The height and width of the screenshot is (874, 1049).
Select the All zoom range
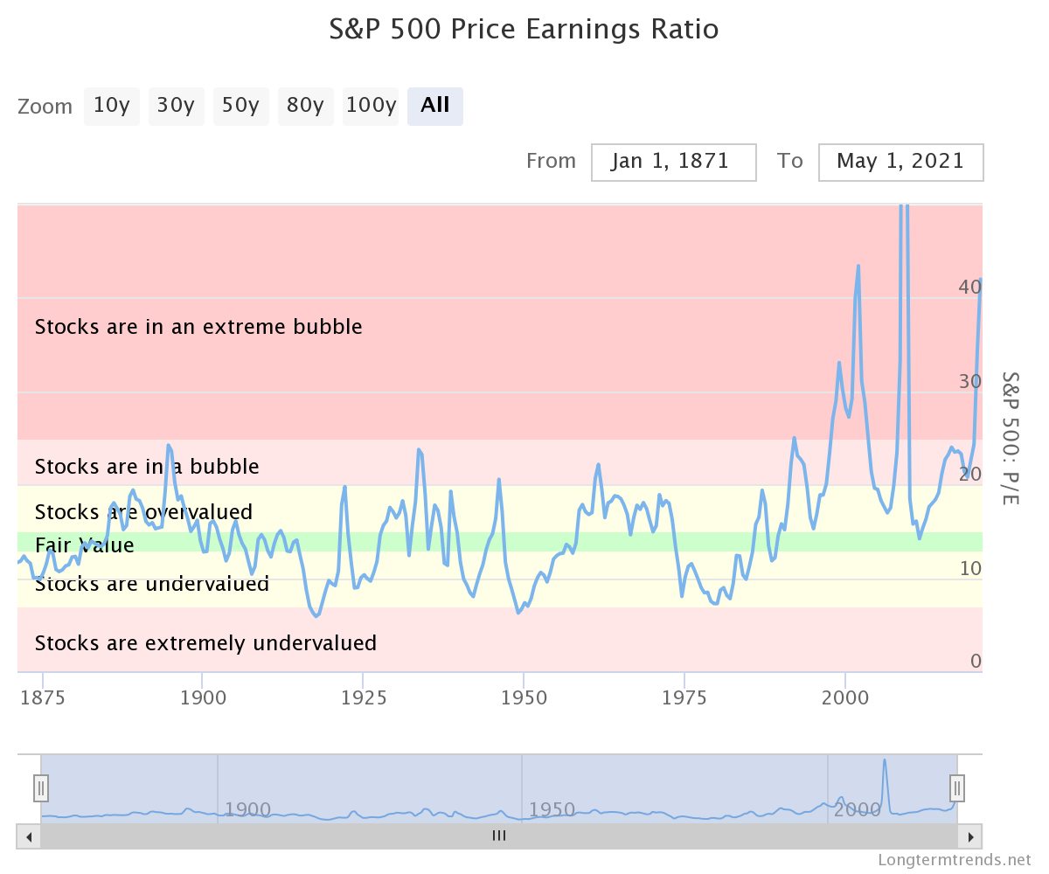point(434,106)
